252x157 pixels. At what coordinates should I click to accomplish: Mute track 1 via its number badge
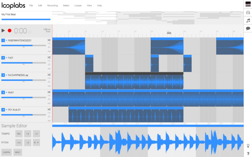pos(3,40)
